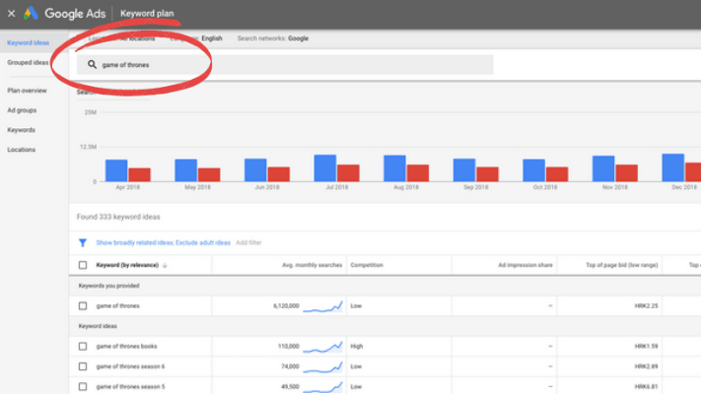
Task: Click the 'Found 333 keyword ideas' text
Action: click(x=118, y=217)
